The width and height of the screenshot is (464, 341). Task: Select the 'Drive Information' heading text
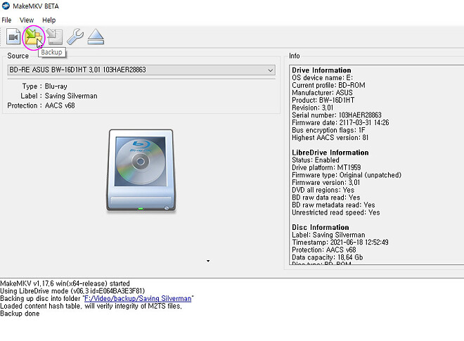[x=321, y=70]
